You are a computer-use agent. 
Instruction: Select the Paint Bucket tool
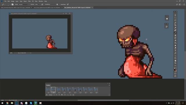coord(175,43)
